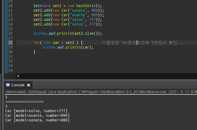
Task: Open the Console view tab
Action: (18, 85)
